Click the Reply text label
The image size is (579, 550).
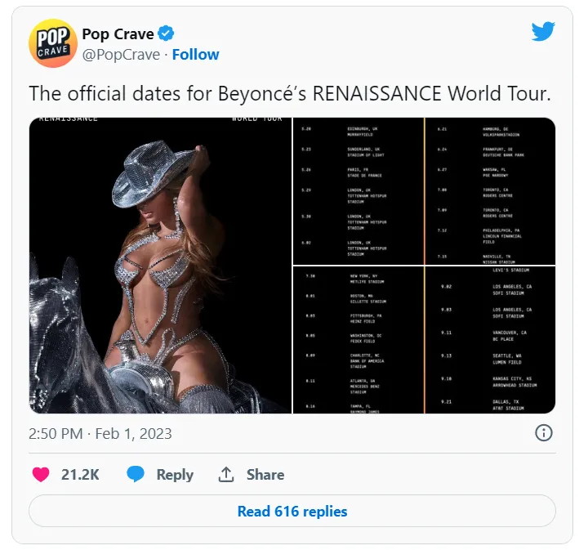[175, 475]
